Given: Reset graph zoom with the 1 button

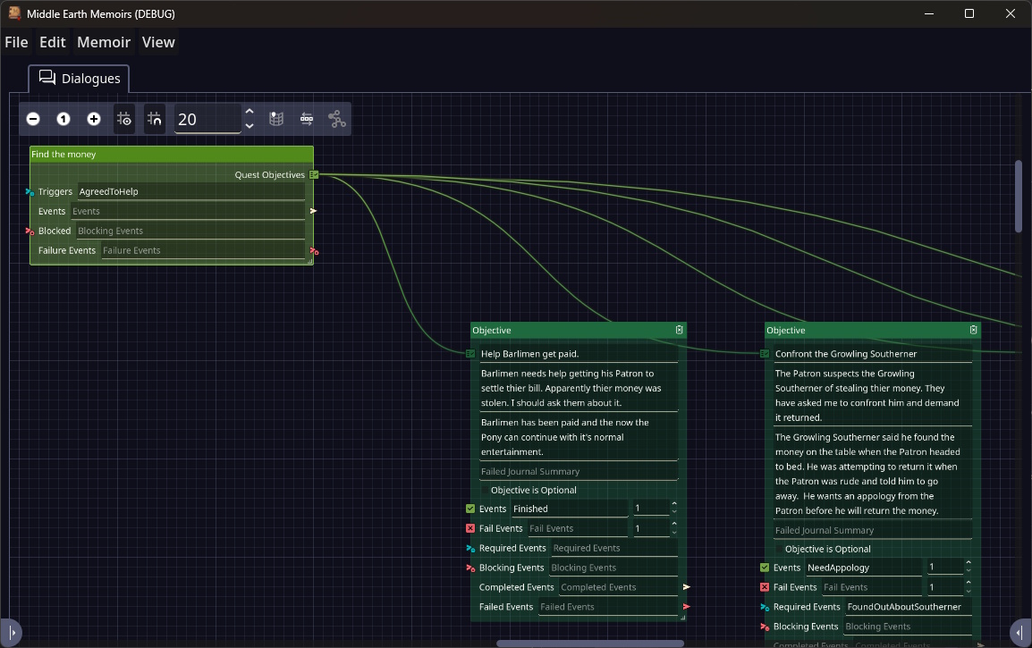Looking at the screenshot, I should coord(63,119).
